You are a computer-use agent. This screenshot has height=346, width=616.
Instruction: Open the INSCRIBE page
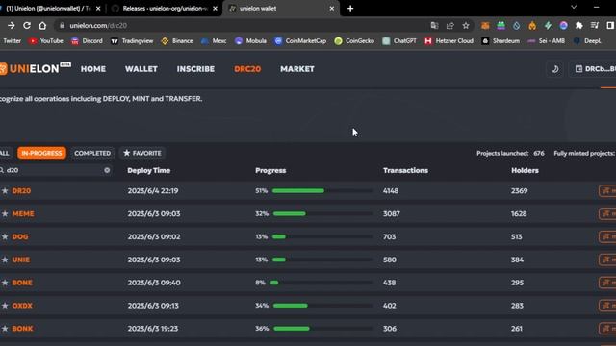(x=195, y=69)
